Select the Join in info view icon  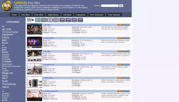tap(80, 20)
